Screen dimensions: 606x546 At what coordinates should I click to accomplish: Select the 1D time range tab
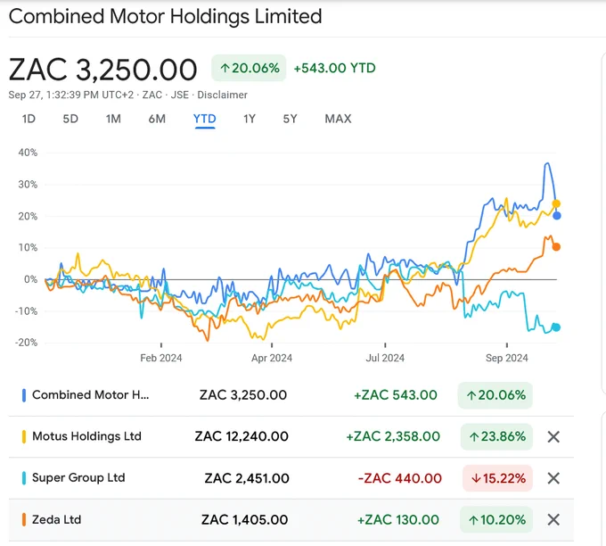(29, 119)
